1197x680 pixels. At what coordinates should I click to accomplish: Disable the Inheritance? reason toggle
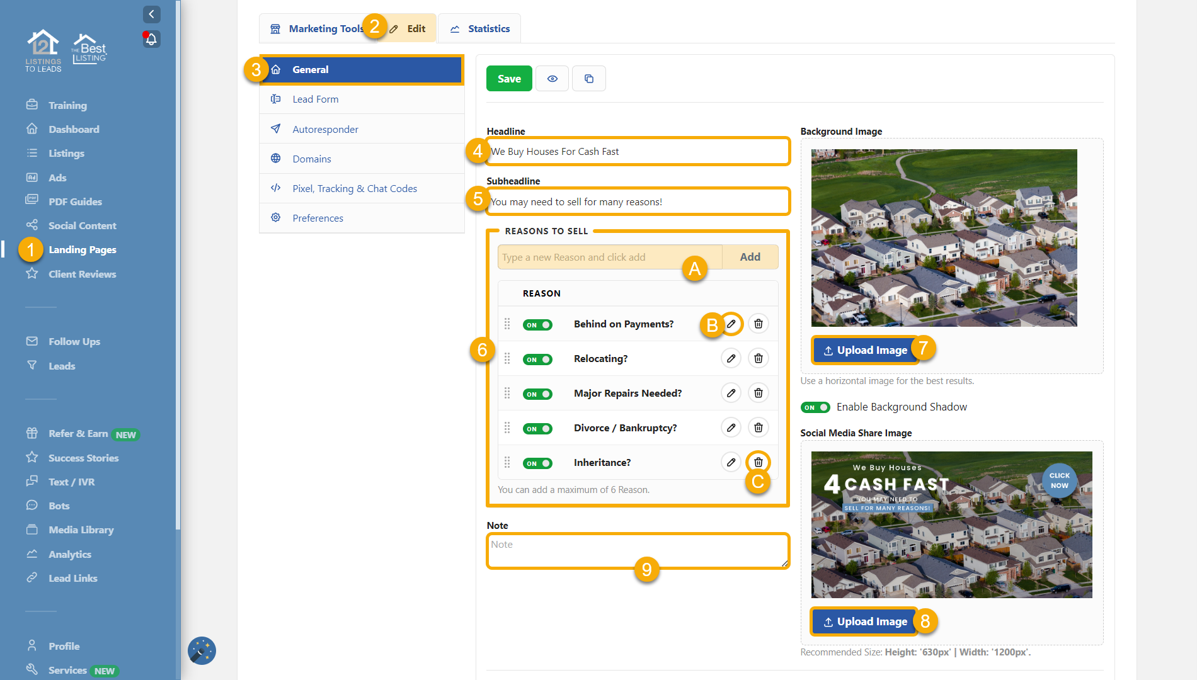[x=537, y=463]
